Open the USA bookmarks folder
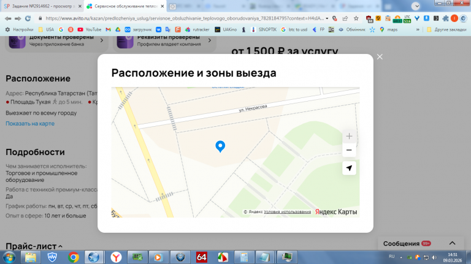This screenshot has height=264, width=471. tap(46, 29)
